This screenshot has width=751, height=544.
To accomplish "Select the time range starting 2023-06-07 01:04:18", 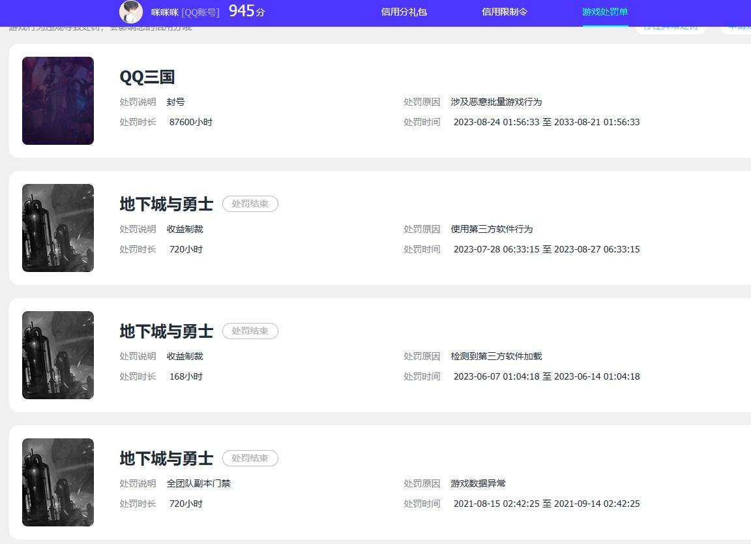I will 546,377.
